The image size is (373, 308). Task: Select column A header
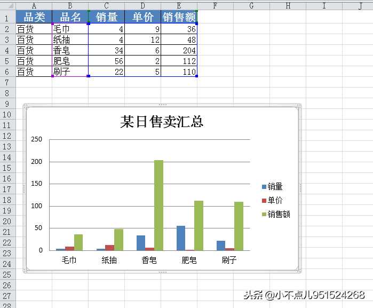click(x=34, y=5)
